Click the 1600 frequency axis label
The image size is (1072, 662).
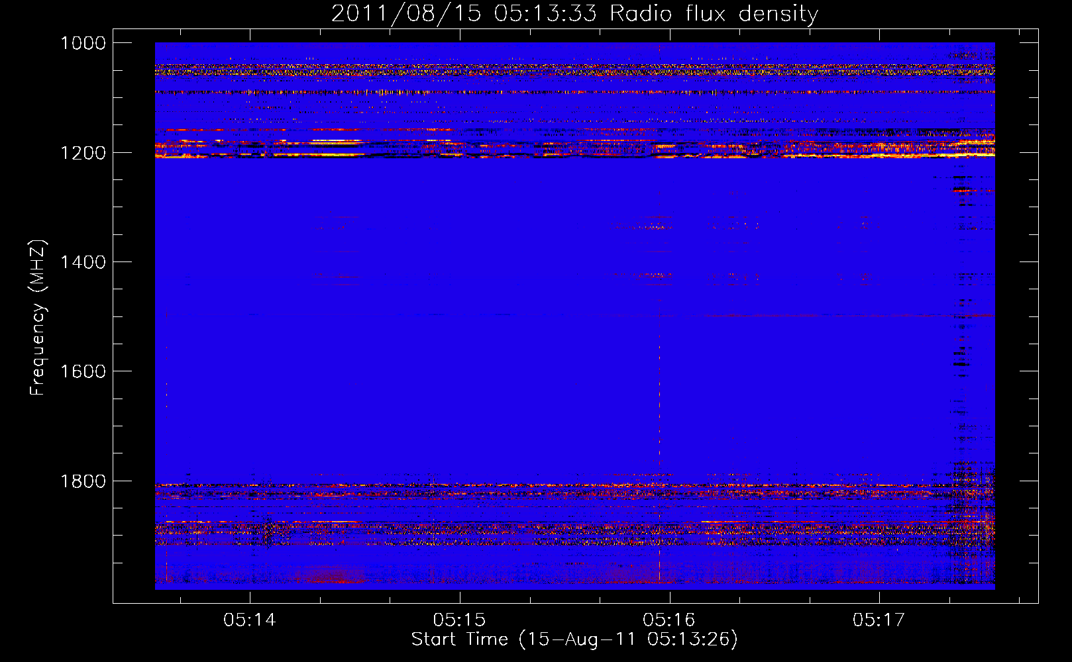pyautogui.click(x=83, y=371)
